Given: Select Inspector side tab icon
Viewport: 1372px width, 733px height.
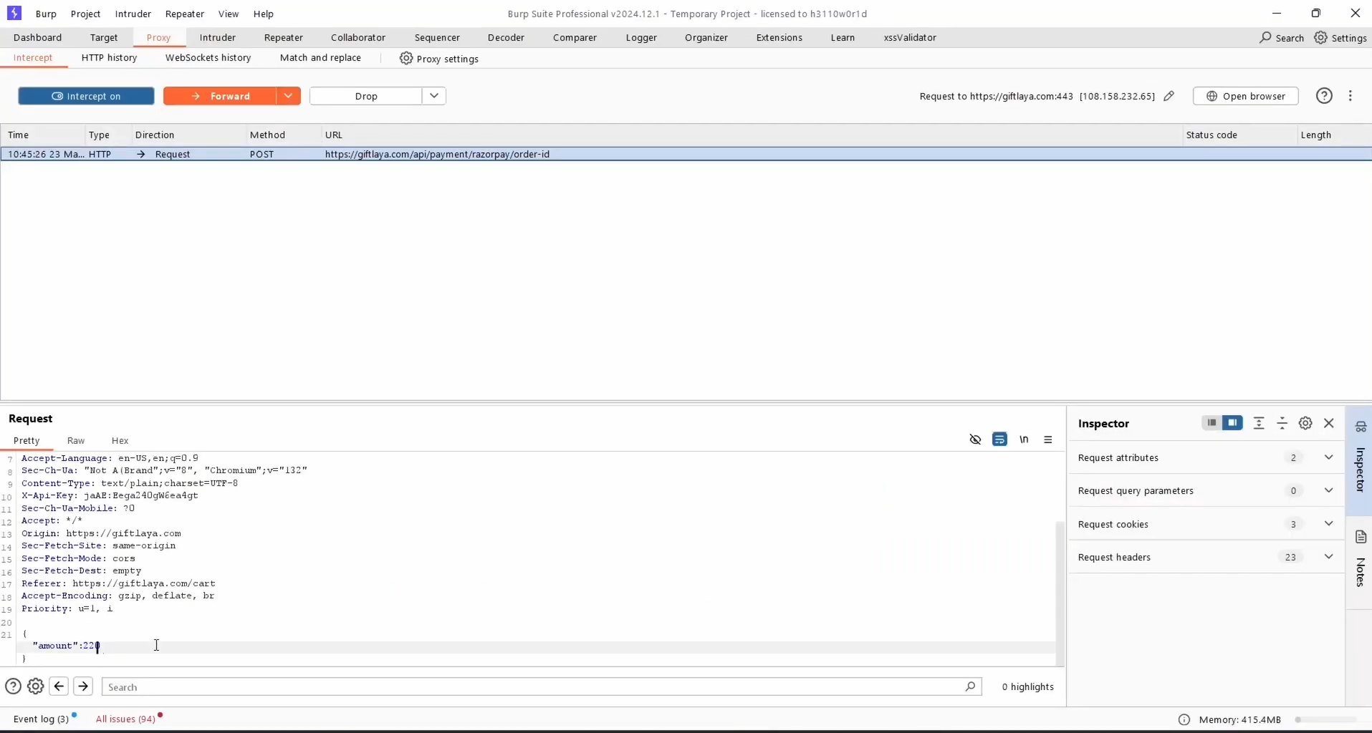Looking at the screenshot, I should [1361, 427].
